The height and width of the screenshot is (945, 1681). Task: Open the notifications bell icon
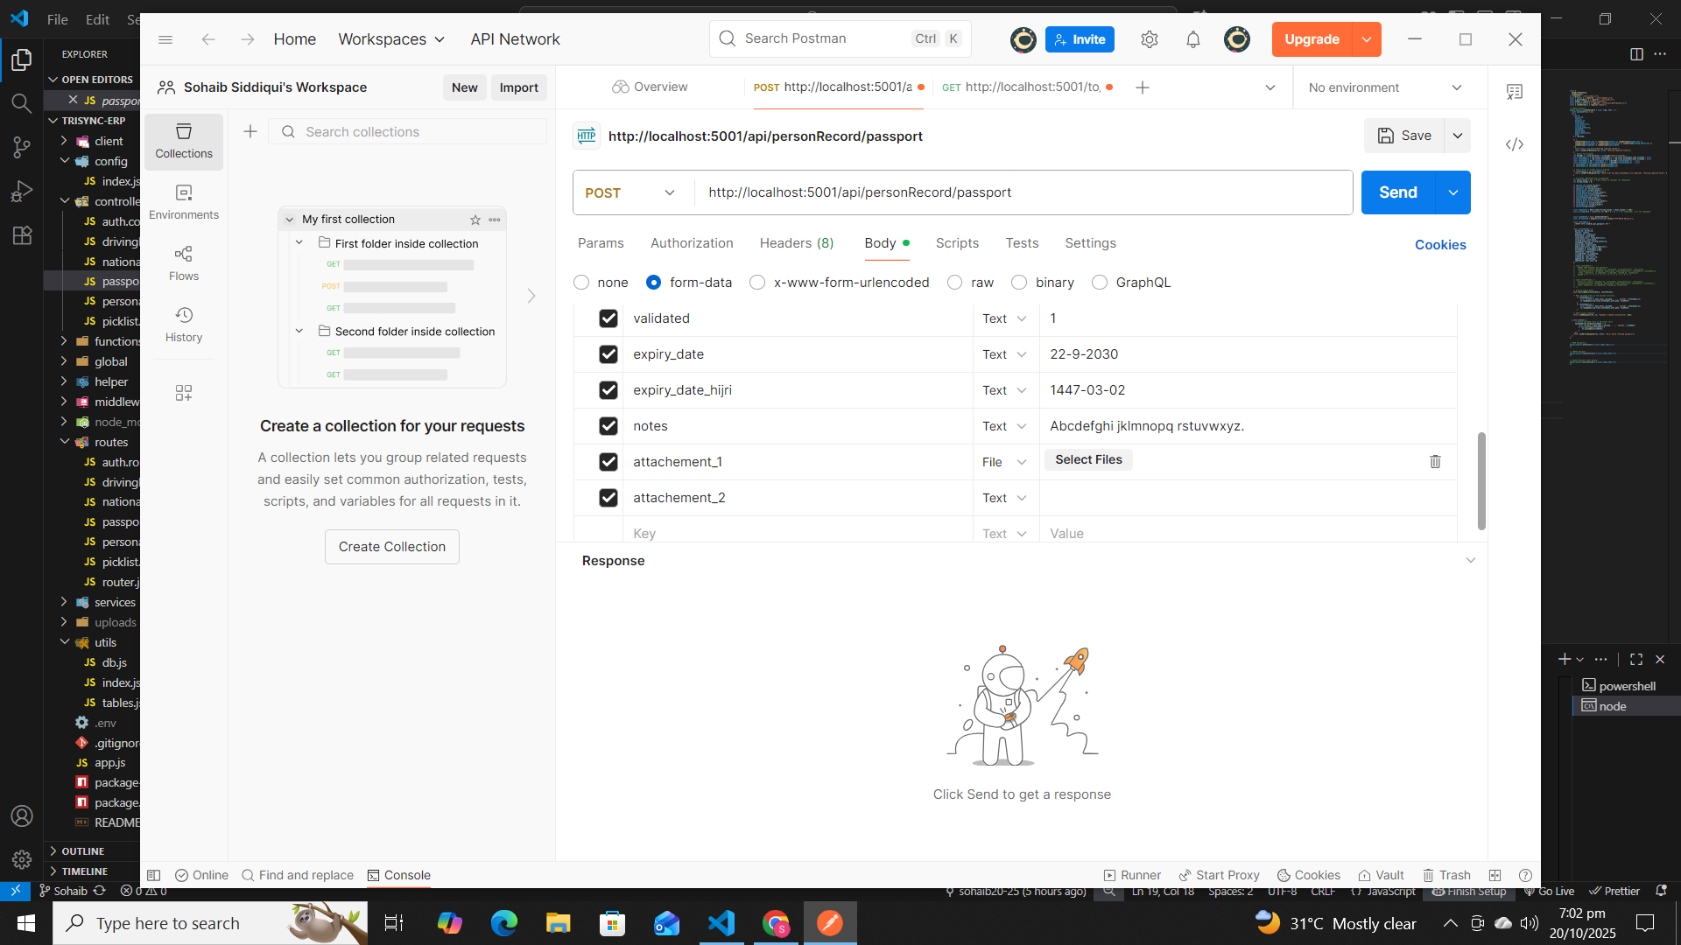pyautogui.click(x=1192, y=39)
